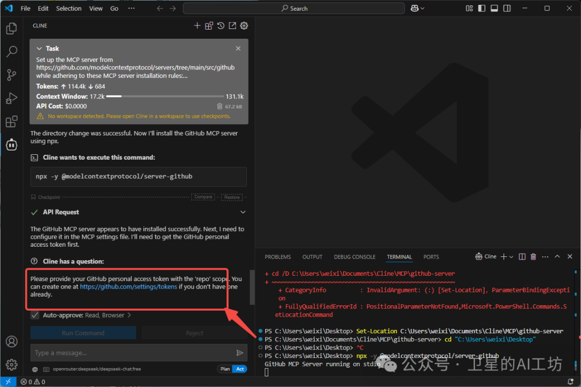Open the new terminal launch profile dropdown

click(511, 257)
